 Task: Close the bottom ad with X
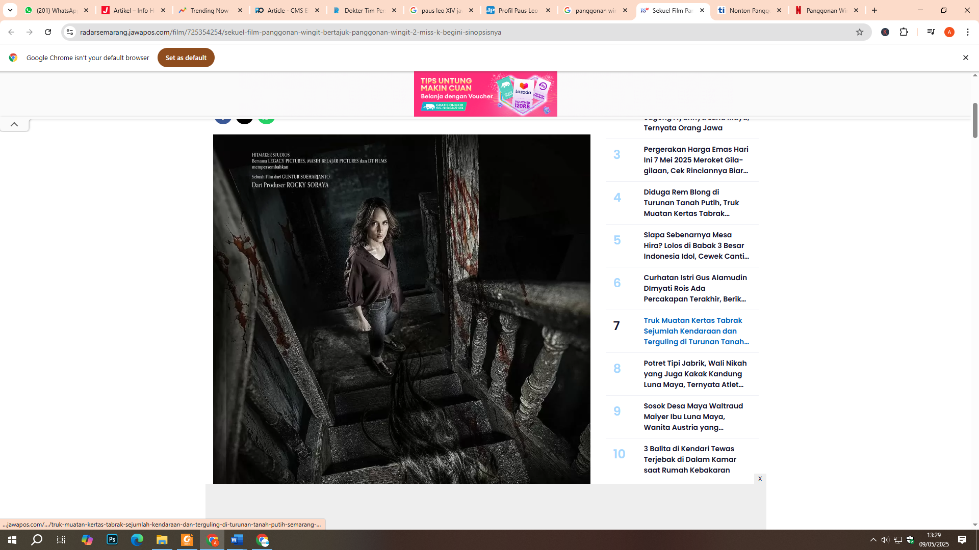pos(760,479)
